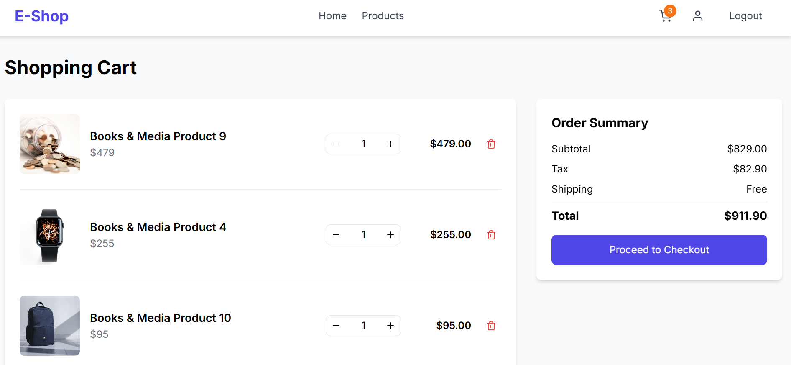Reduce quantity of Books & Media Product 10

click(336, 326)
